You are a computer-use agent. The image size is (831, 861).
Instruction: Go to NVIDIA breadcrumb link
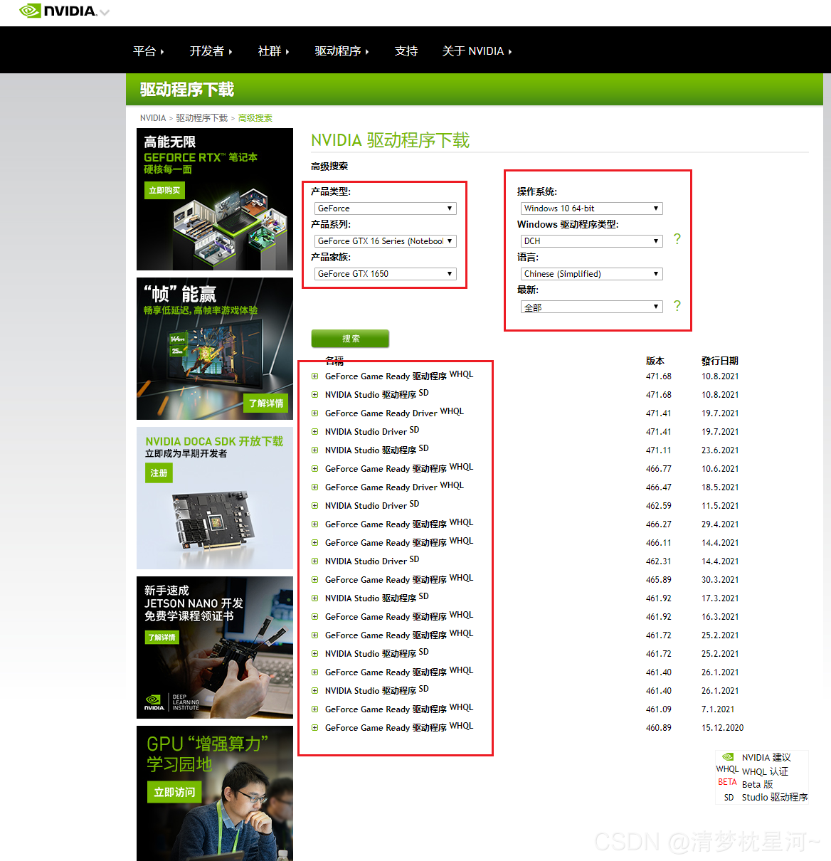pyautogui.click(x=152, y=118)
